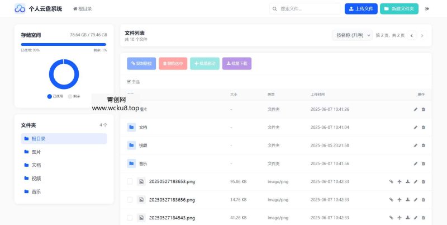Copy share link for 20250527183653.png

click(391, 181)
